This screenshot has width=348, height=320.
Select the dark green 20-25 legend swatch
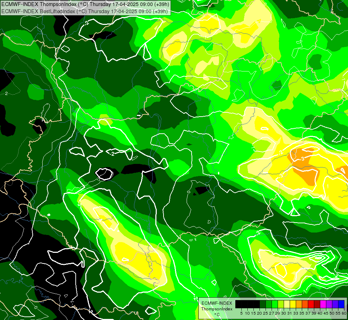263,304
